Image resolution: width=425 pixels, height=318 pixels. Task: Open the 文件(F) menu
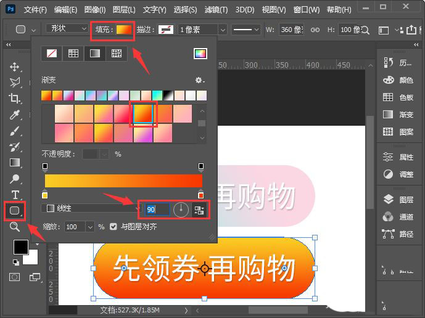[x=35, y=10]
